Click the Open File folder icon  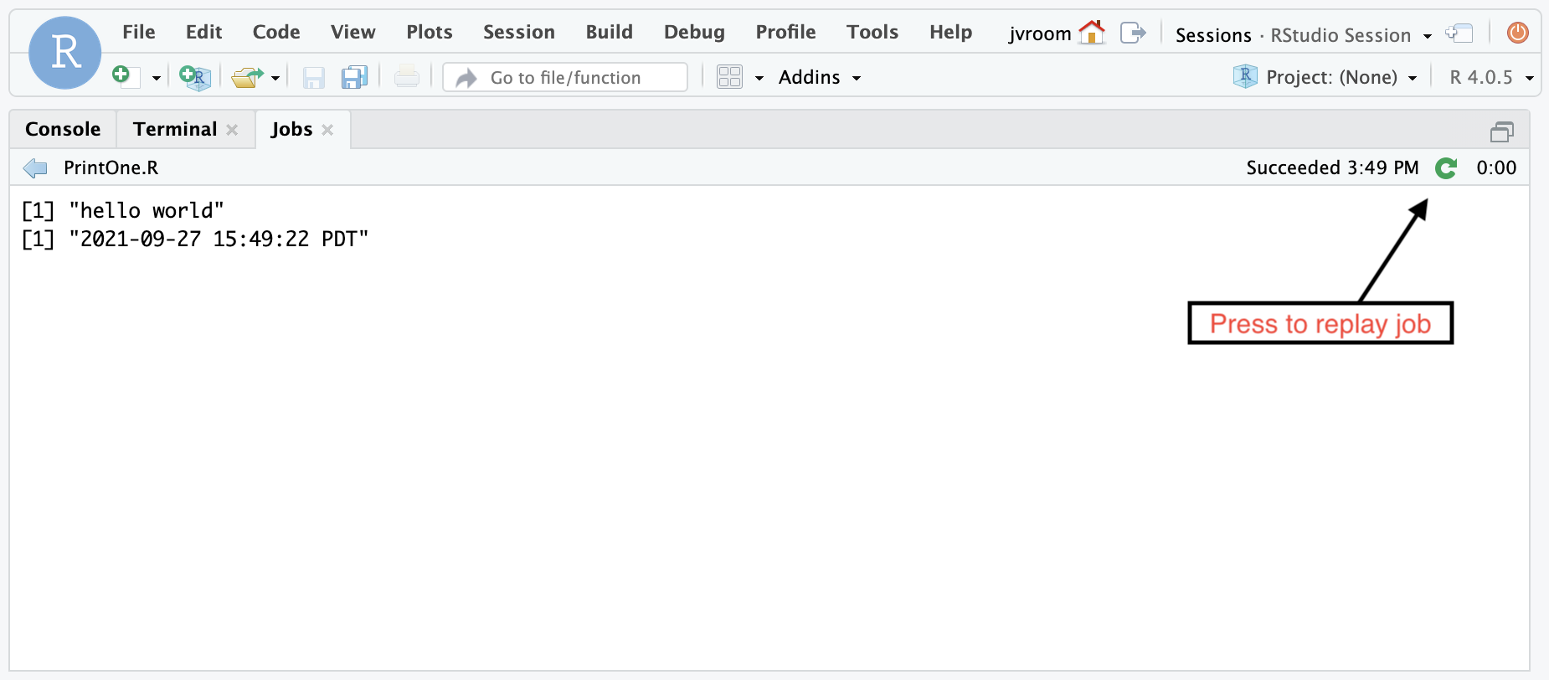pos(246,77)
